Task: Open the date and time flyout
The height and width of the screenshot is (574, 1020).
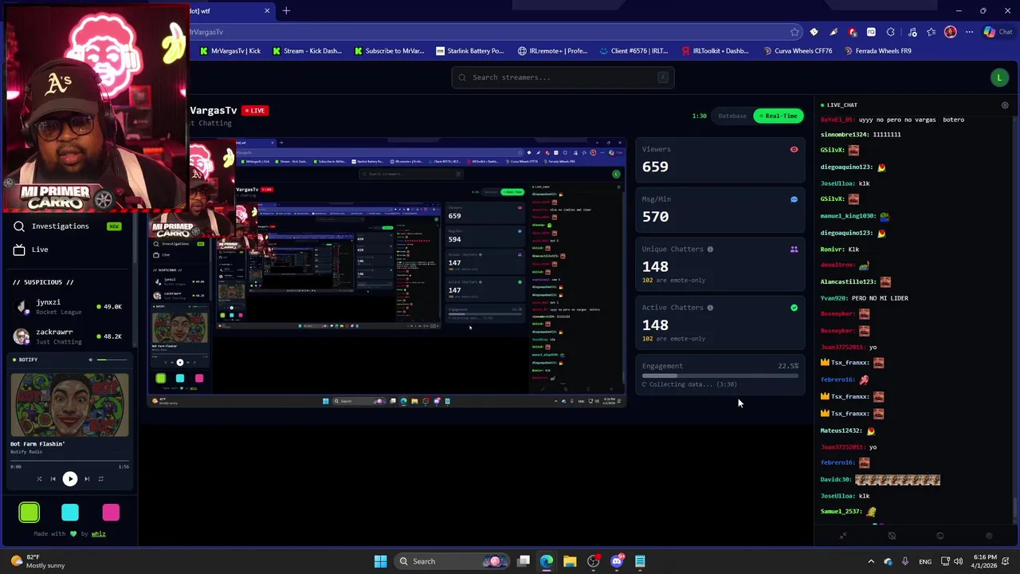Action: coord(983,561)
